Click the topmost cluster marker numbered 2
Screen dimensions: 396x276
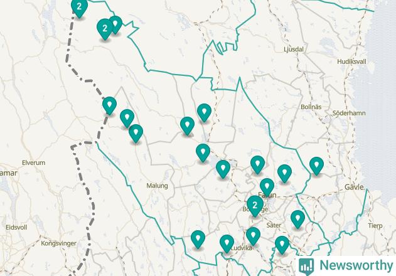click(x=79, y=8)
